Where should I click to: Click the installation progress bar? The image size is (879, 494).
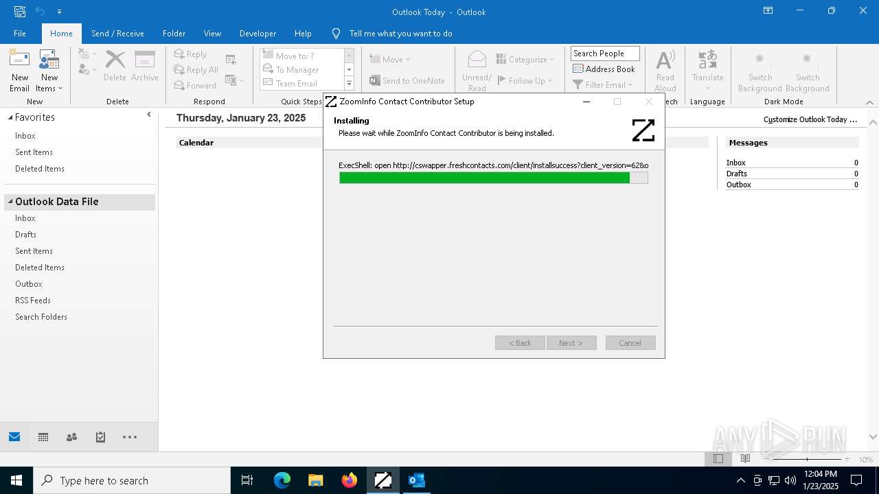click(x=493, y=178)
